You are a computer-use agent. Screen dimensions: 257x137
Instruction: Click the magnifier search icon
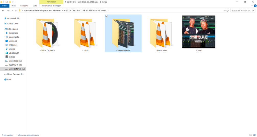pyautogui.click(x=253, y=11)
